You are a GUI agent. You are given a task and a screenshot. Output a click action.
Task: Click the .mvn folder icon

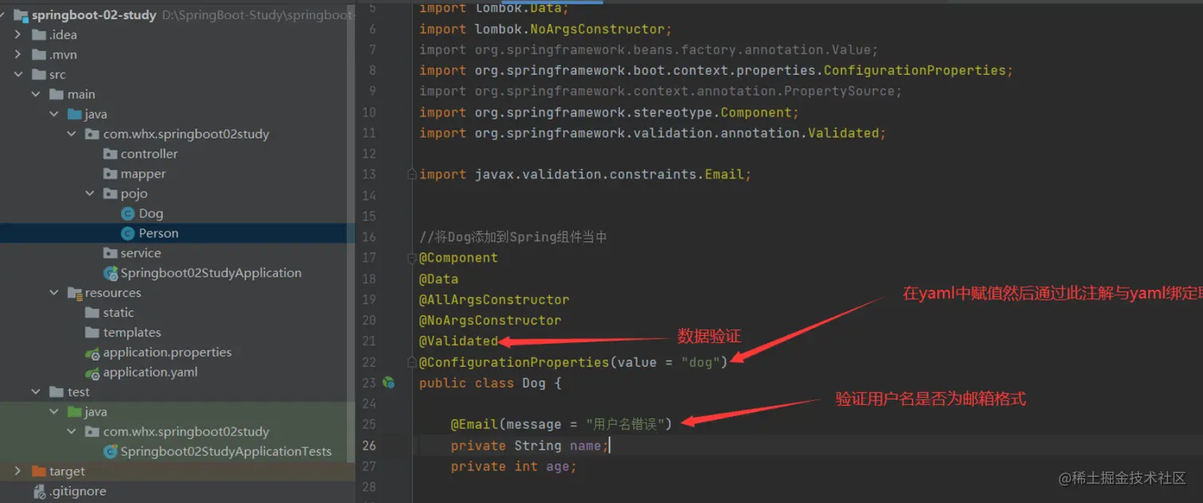[x=39, y=55]
